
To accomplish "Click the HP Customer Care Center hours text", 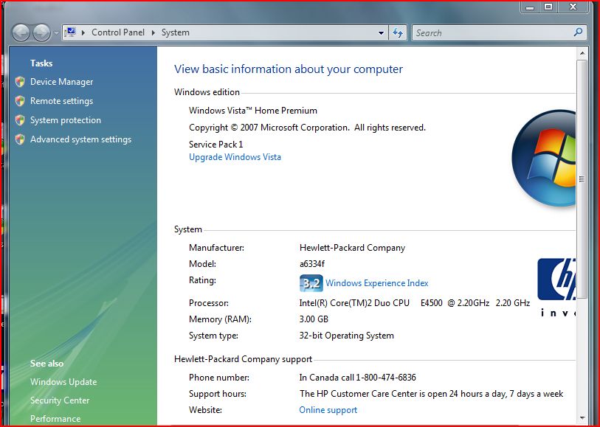I will click(x=431, y=394).
